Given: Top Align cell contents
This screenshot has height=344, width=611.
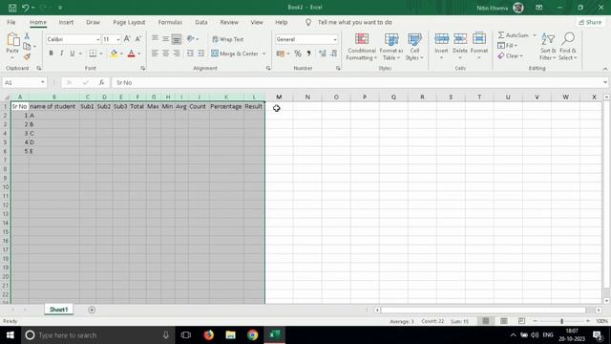Looking at the screenshot, I should tap(155, 39).
